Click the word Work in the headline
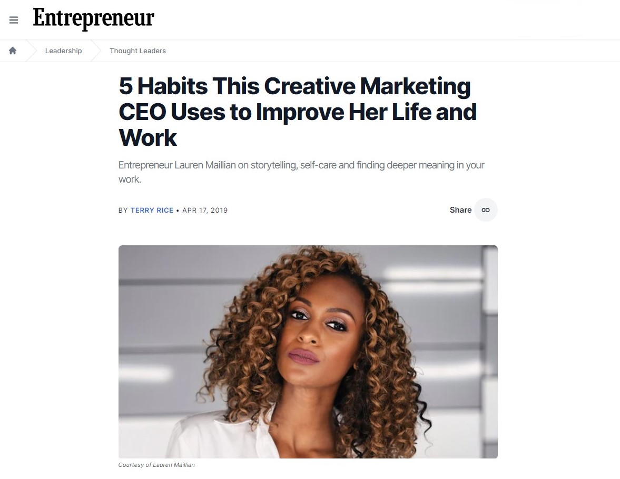The image size is (620, 479). pos(148,137)
